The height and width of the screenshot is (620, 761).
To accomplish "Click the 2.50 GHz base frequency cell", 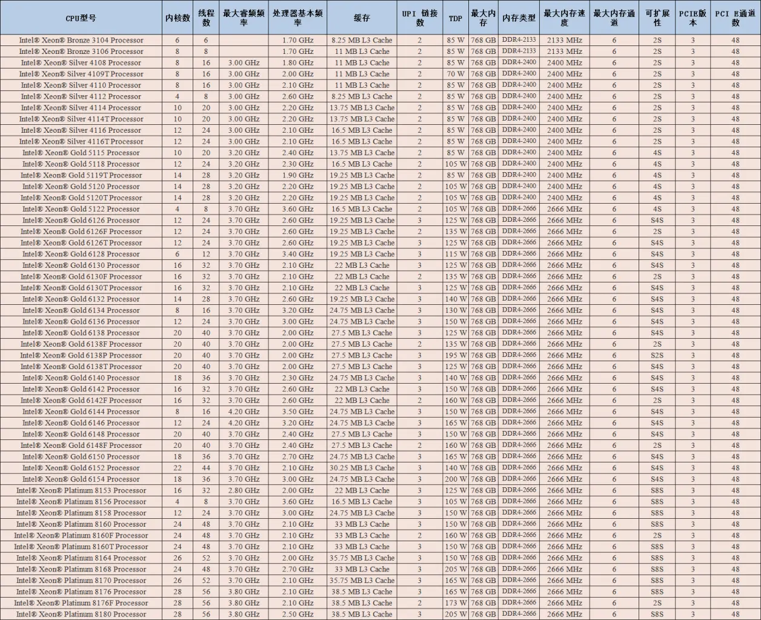I will 297,615.
